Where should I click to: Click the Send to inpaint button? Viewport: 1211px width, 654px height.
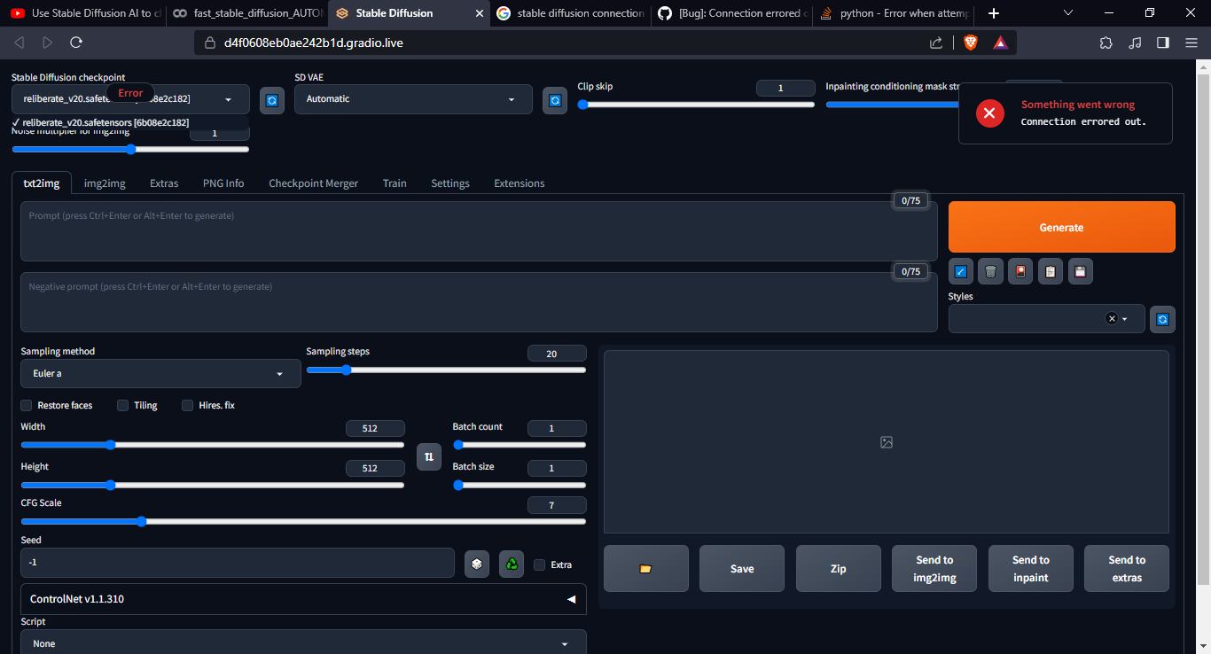tap(1030, 568)
